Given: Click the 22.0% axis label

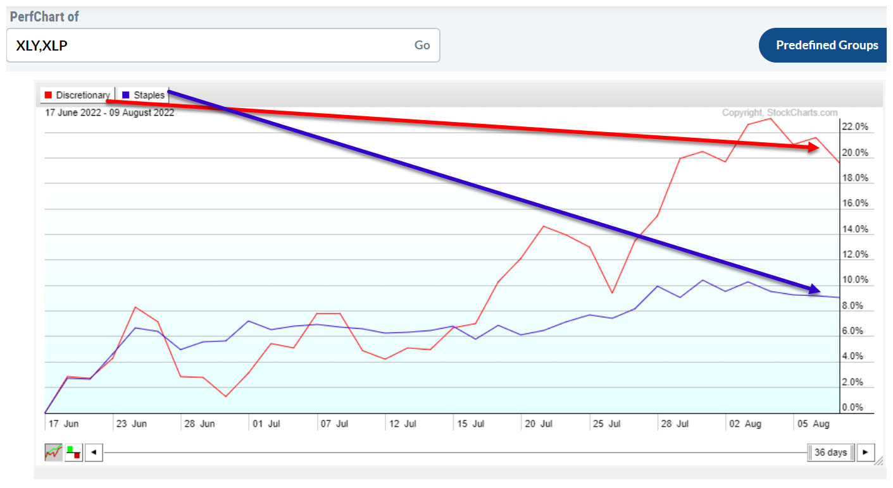Looking at the screenshot, I should pyautogui.click(x=856, y=127).
